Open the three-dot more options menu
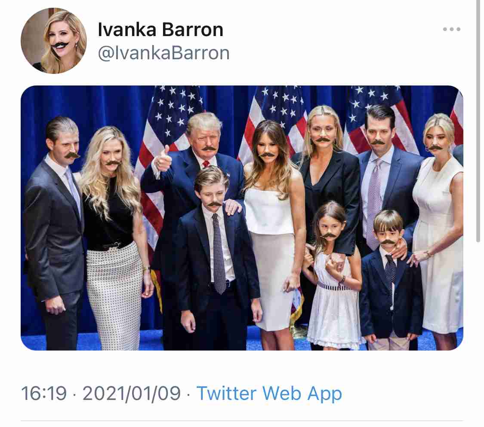 click(451, 29)
